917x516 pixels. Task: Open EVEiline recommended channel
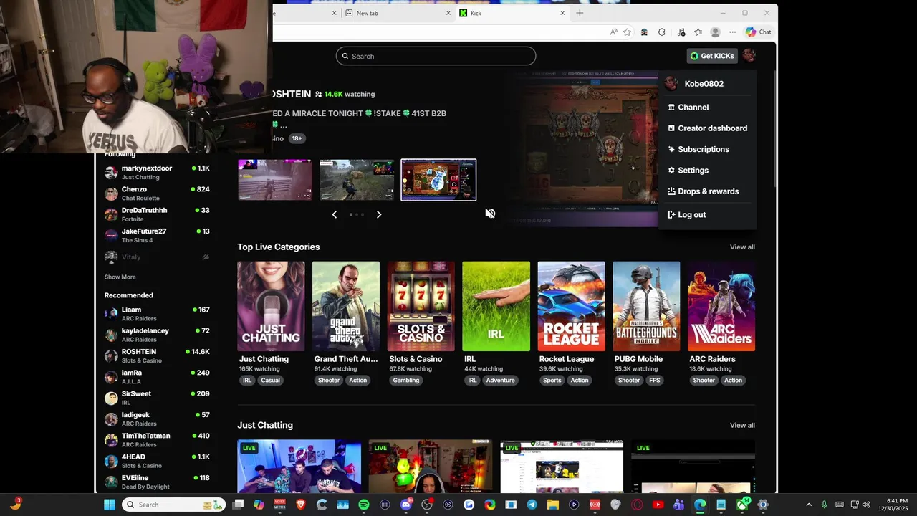click(157, 482)
